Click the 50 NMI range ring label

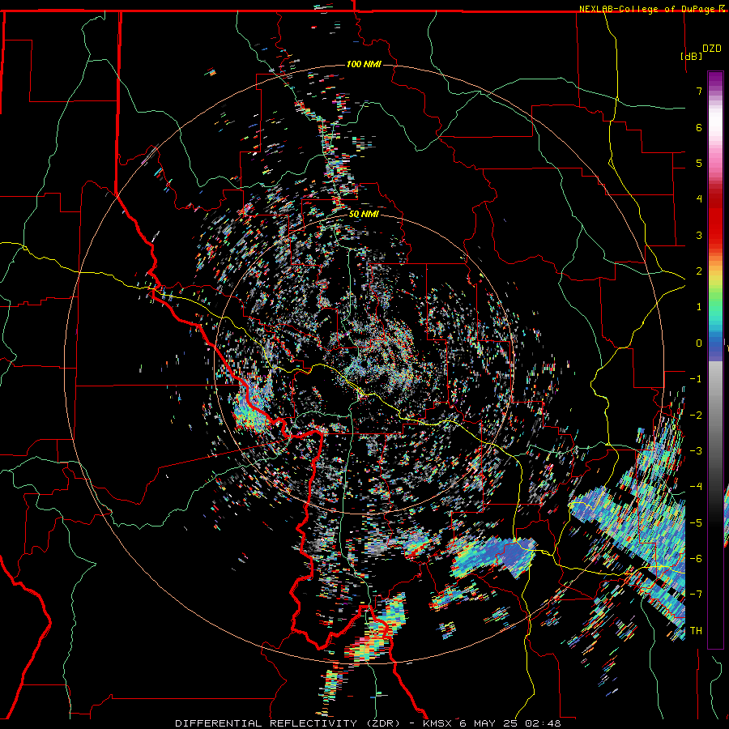point(364,215)
